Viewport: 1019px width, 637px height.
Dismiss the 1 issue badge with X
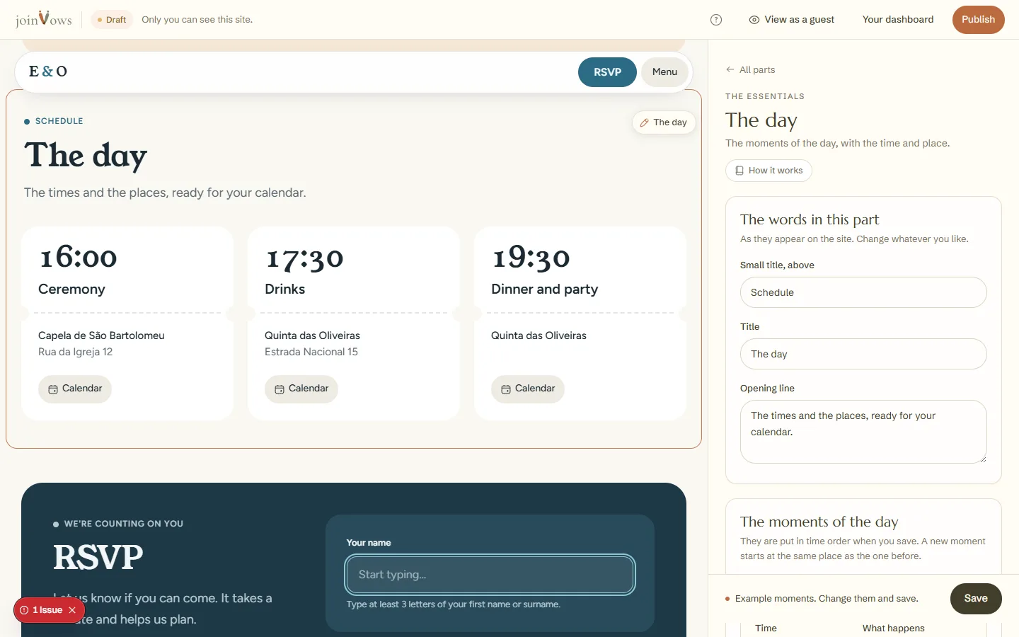(72, 610)
